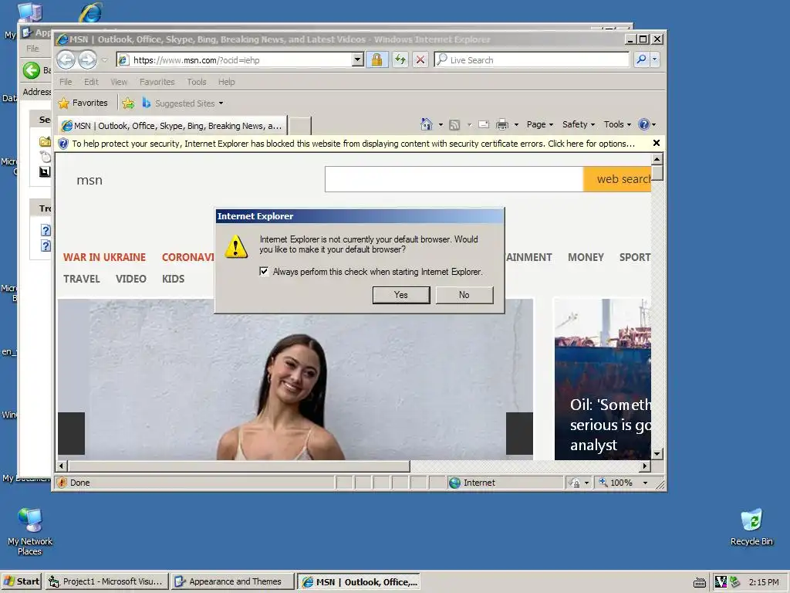This screenshot has width=790, height=593.
Task: Click the Windows Start button
Action: pyautogui.click(x=21, y=581)
